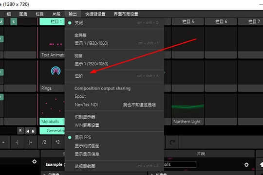This screenshot has width=263, height=175.
Task: Click Northern Light clip thumbnail
Action: 188,105
